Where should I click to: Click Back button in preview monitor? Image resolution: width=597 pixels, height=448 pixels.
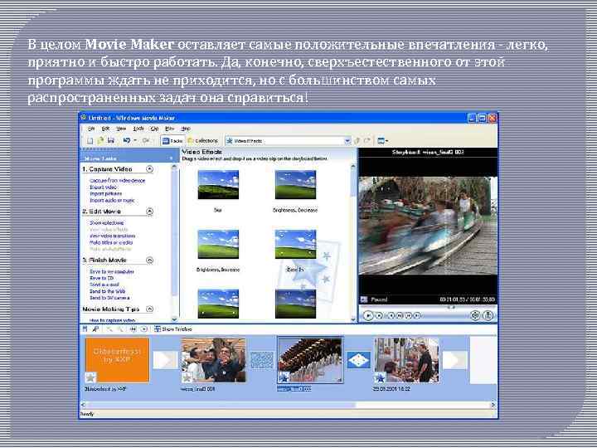pyautogui.click(x=391, y=315)
